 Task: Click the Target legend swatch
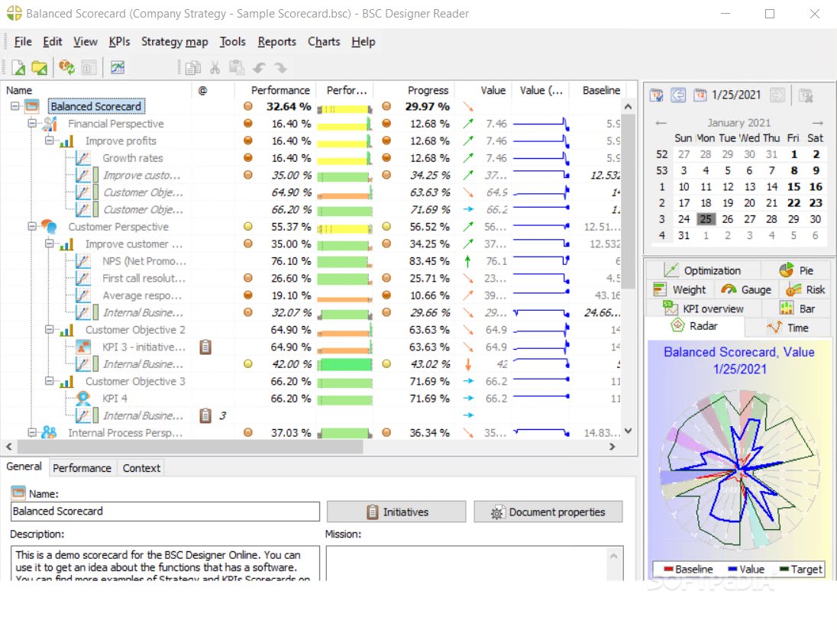pos(784,569)
